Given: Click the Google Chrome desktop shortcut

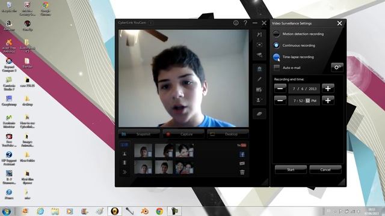Looking at the screenshot, I should point(46,8).
